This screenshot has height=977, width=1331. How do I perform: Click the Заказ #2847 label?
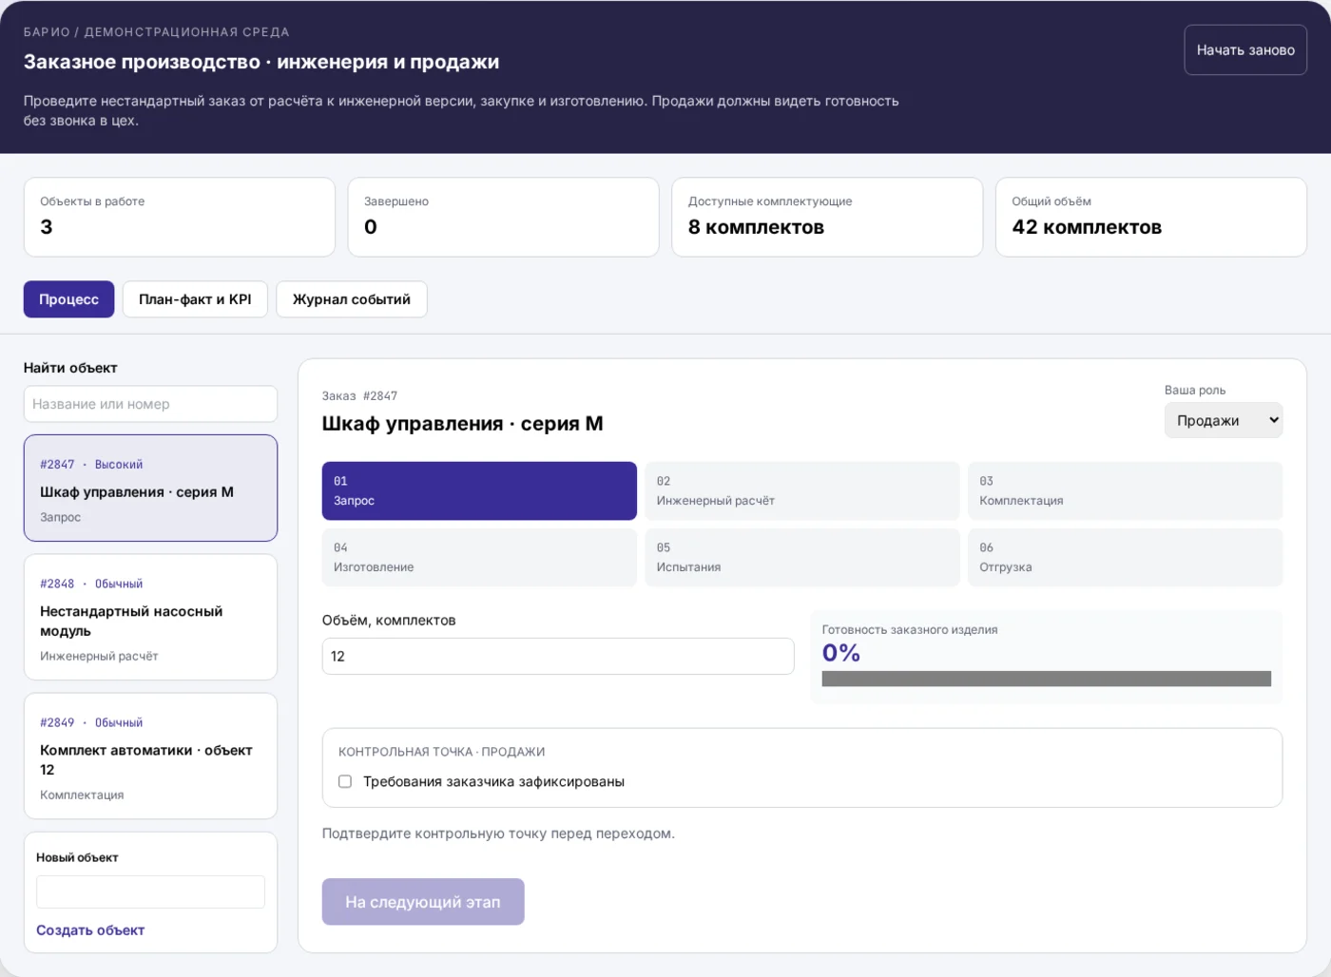[359, 396]
